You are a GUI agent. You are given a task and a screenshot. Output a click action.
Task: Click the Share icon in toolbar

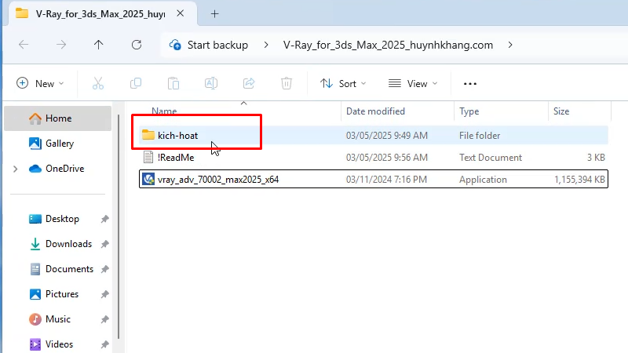[249, 83]
